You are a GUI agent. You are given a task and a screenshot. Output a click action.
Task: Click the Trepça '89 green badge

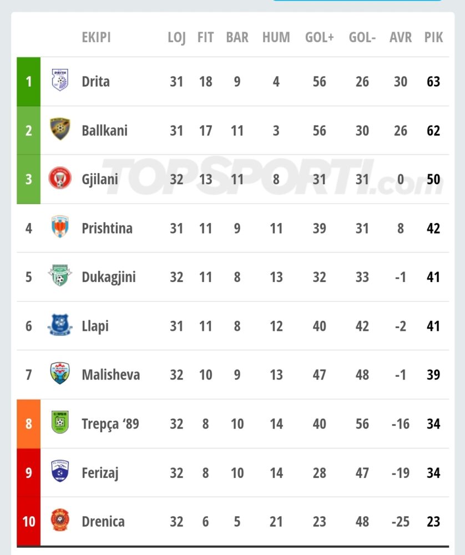tap(60, 422)
